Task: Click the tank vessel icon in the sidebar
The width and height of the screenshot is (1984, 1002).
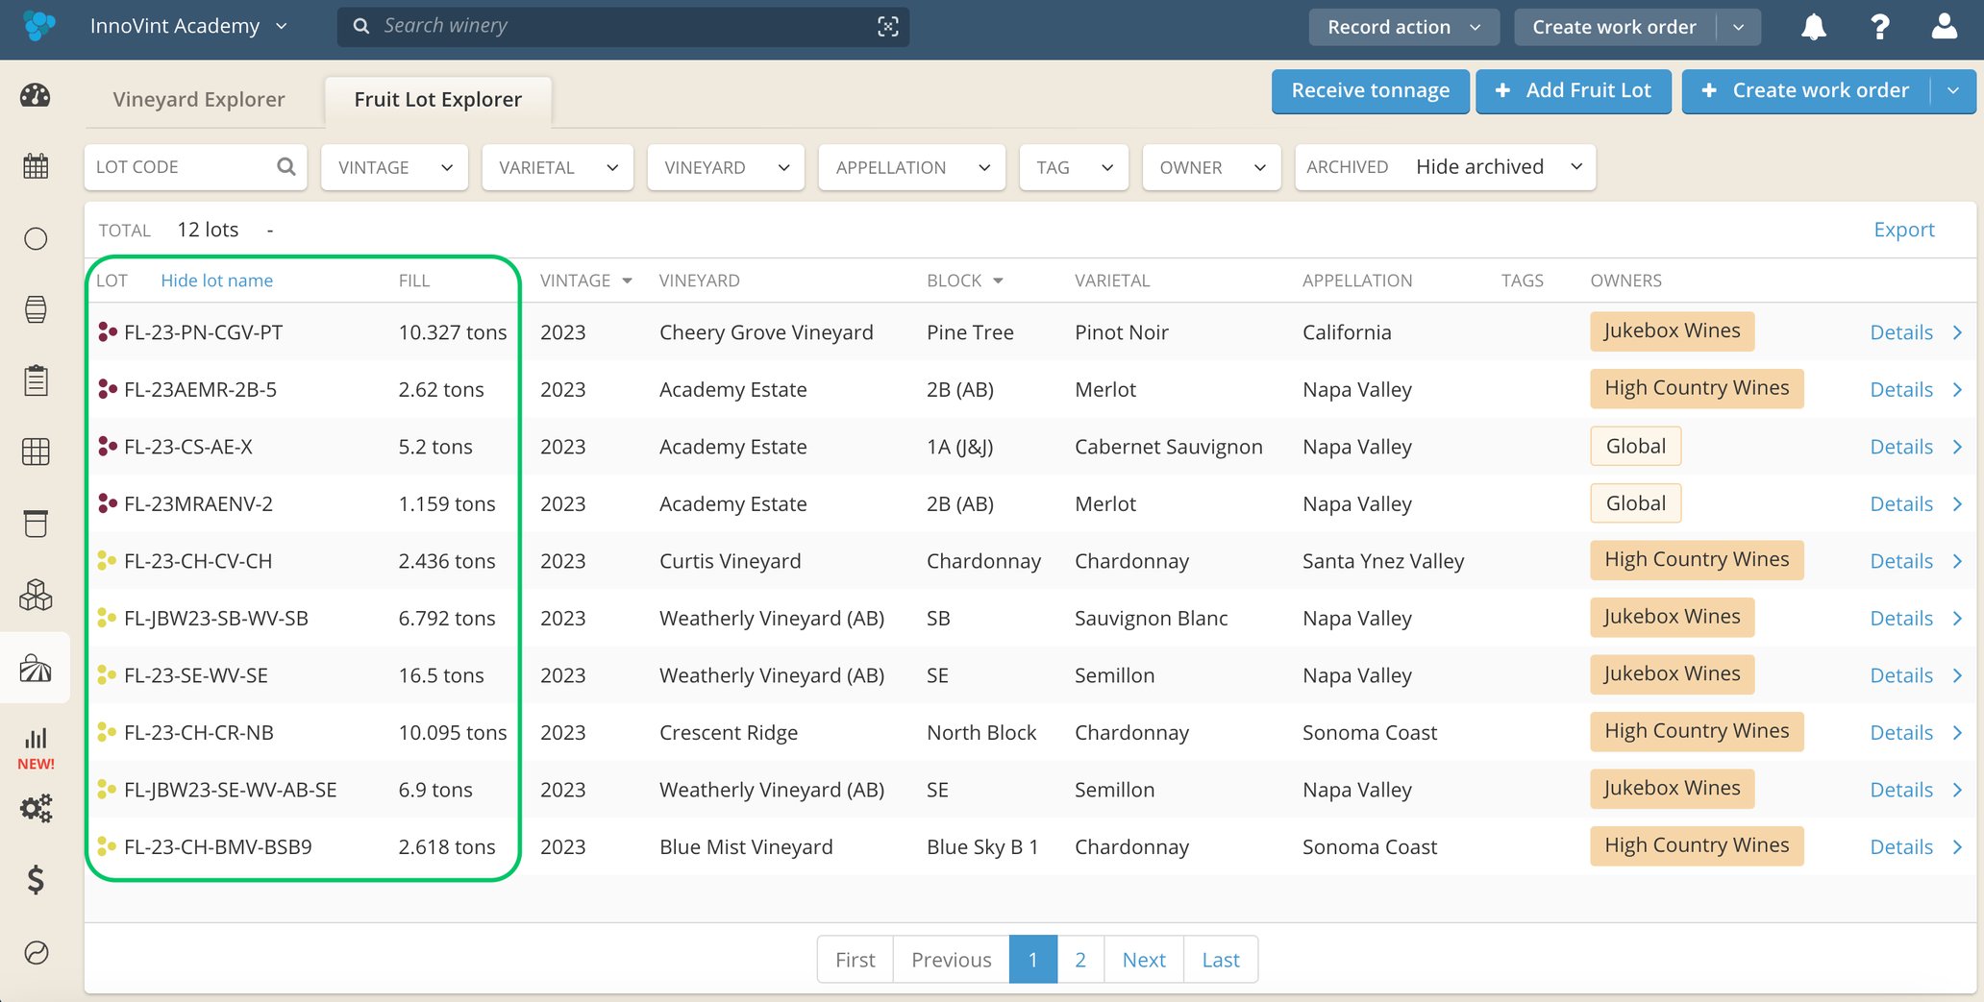Action: [36, 523]
